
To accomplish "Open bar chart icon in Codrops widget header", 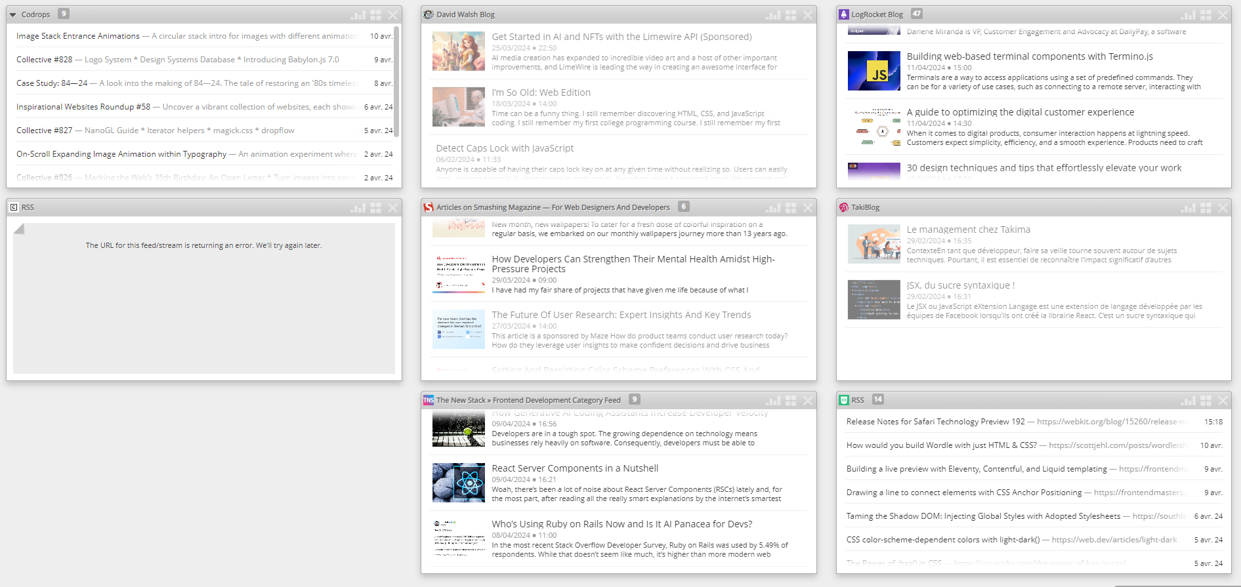I will [358, 14].
